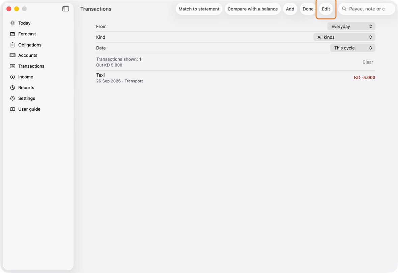The image size is (398, 273).
Task: Click the Forecast calendar icon
Action: pos(12,34)
